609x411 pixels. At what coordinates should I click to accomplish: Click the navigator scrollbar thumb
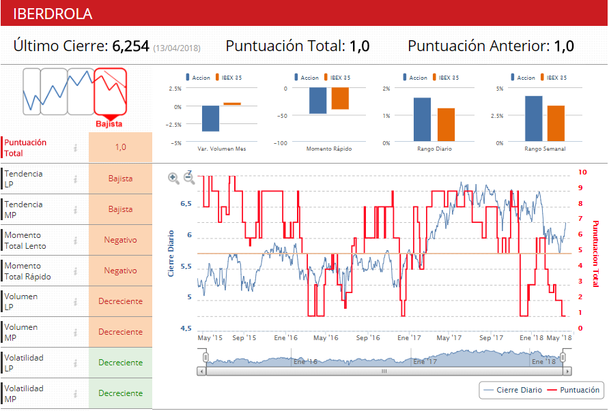[384, 371]
